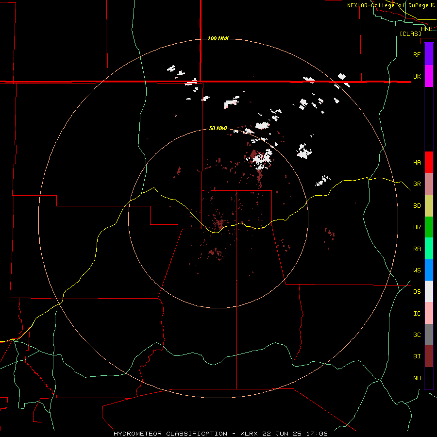The image size is (437, 437).
Task: Click the HA red legend swatch
Action: (429, 162)
